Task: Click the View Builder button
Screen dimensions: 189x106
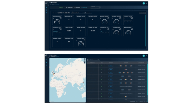Action: [142, 13]
